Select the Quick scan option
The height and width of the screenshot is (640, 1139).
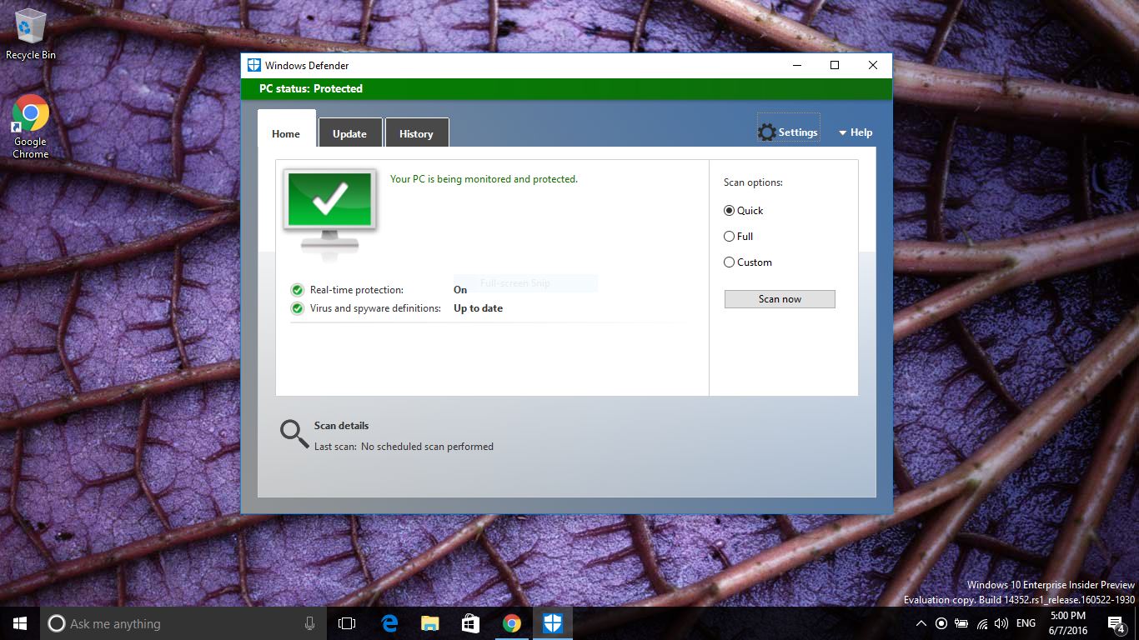pyautogui.click(x=729, y=210)
